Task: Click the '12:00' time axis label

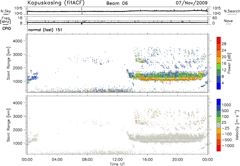Action: point(117,160)
